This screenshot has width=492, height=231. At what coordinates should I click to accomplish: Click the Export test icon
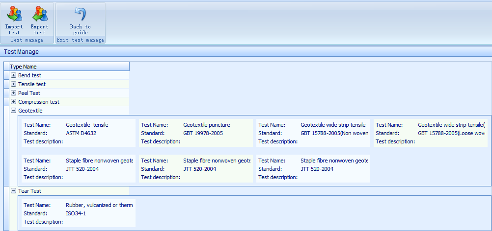click(x=39, y=15)
